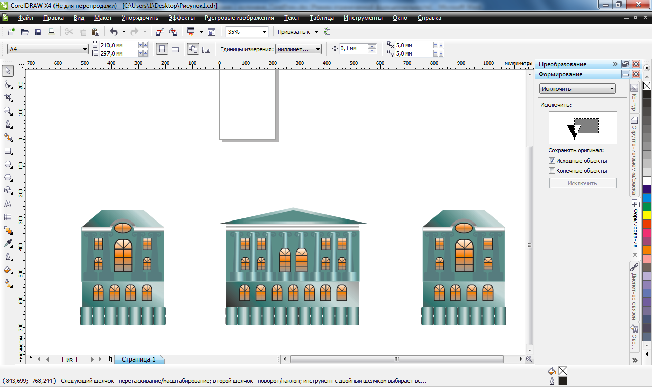This screenshot has height=387, width=652.
Task: Switch to the 'Страница 1' page tab
Action: click(139, 360)
